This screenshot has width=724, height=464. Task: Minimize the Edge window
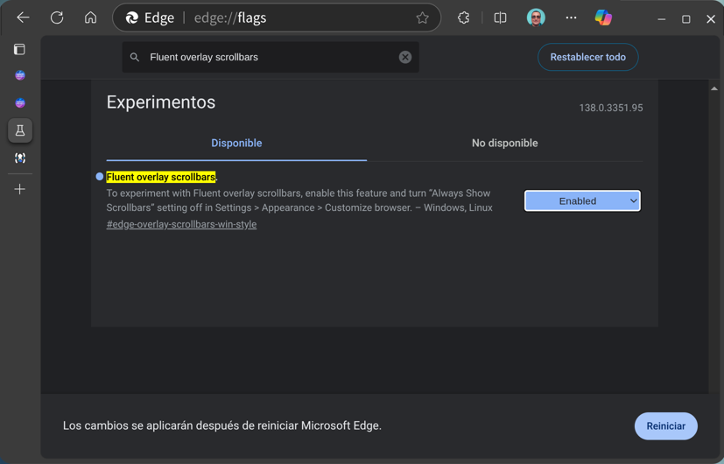[x=662, y=19]
